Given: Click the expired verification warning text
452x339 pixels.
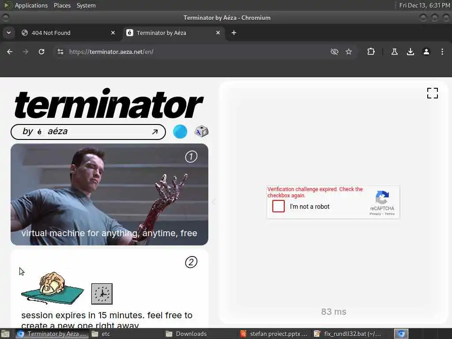Looking at the screenshot, I should [315, 192].
